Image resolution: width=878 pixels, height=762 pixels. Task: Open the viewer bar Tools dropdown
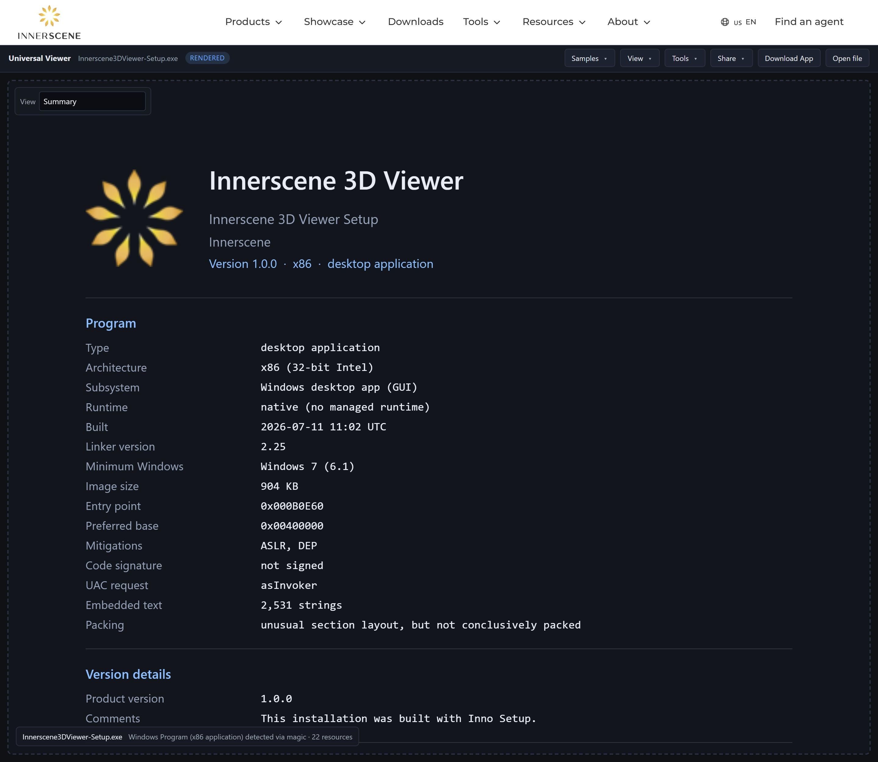[685, 58]
